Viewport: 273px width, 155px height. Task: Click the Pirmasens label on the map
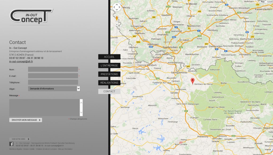click(245, 55)
